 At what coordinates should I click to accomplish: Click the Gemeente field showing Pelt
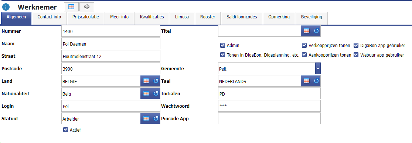pyautogui.click(x=267, y=68)
